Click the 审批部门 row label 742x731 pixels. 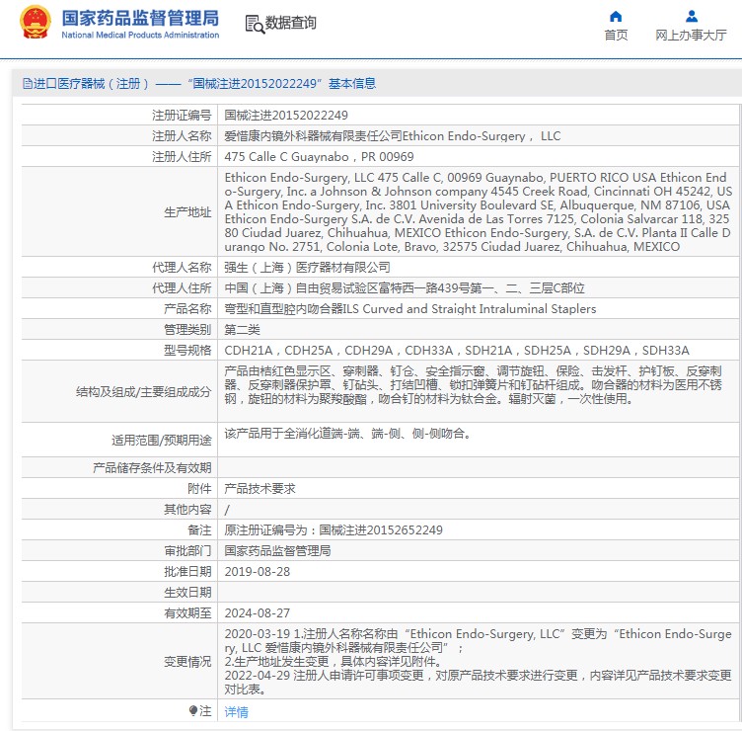click(x=187, y=551)
